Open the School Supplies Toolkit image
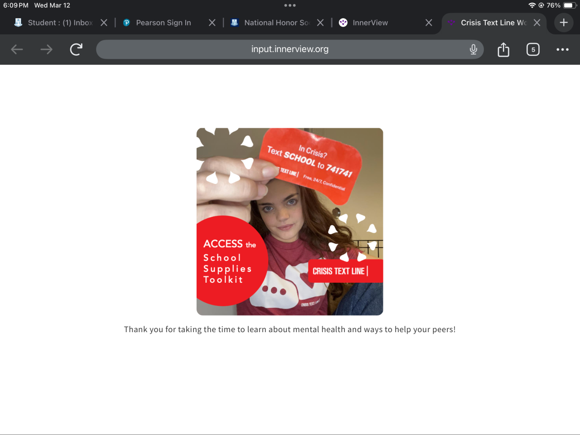The height and width of the screenshot is (435, 580). (x=290, y=222)
